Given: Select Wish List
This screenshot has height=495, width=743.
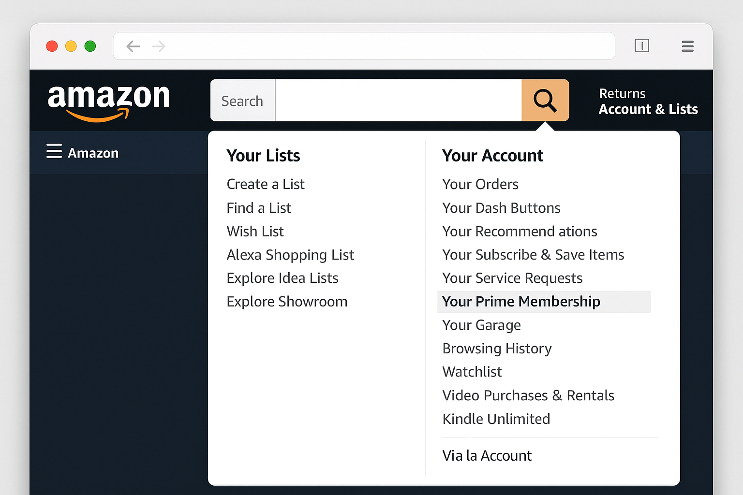Looking at the screenshot, I should point(255,231).
